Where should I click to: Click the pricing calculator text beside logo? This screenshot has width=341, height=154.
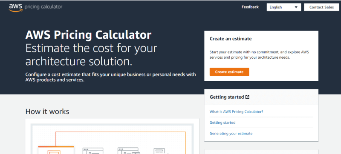pos(43,7)
